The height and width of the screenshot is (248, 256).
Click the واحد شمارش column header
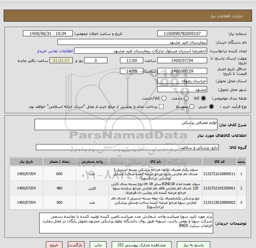pos(92,162)
